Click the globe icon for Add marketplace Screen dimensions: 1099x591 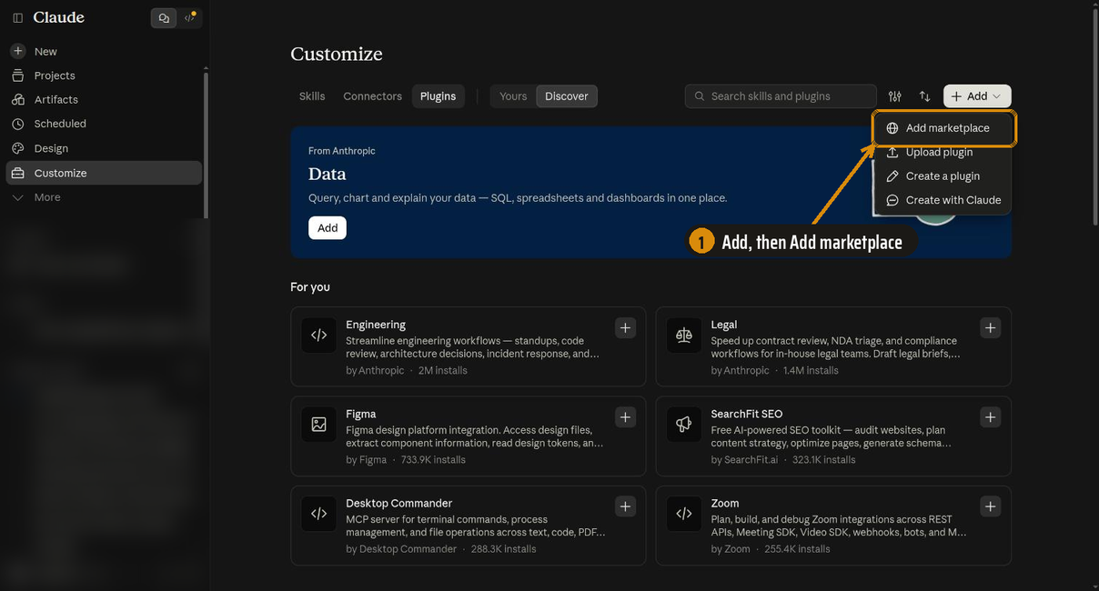tap(892, 128)
